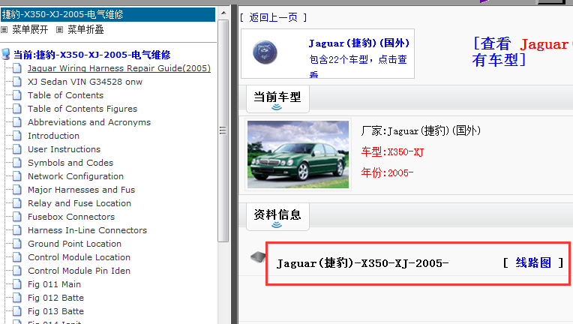
Task: Open Fig 011 Main entry
Action: click(x=55, y=284)
